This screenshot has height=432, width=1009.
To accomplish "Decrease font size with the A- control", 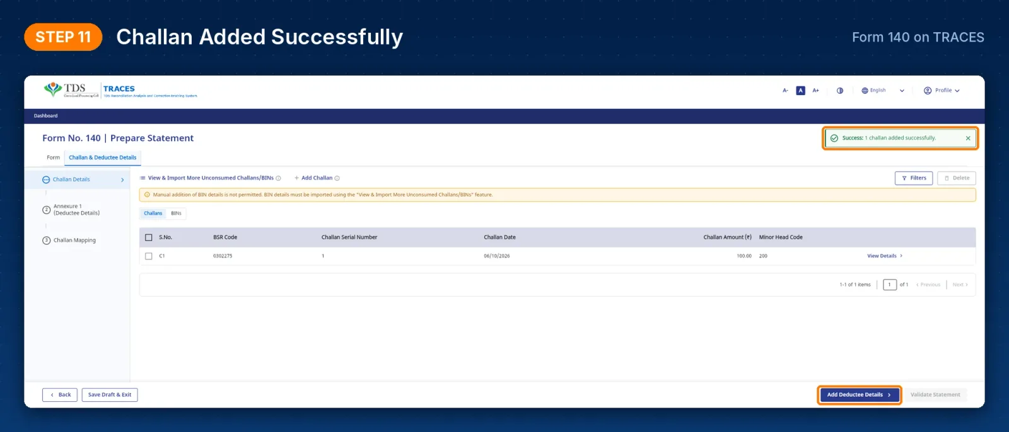I will point(785,91).
